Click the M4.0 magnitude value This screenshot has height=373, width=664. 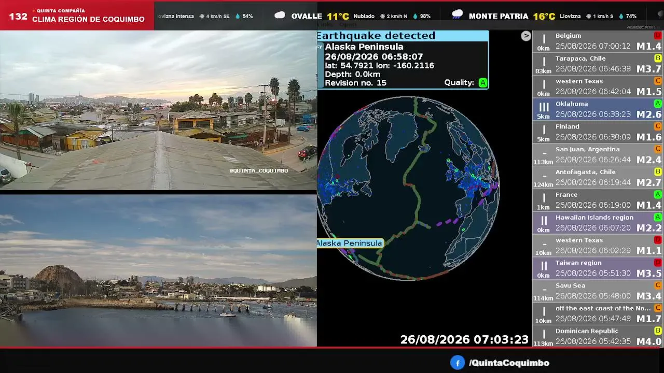coord(649,341)
